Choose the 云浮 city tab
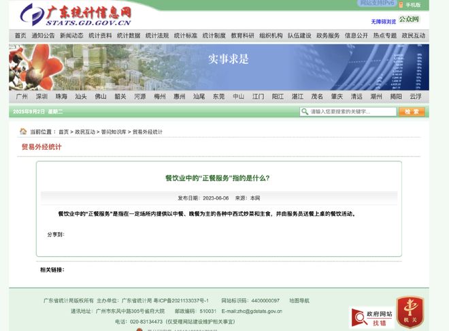Viewport: 449px width, 331px height. 416,97
